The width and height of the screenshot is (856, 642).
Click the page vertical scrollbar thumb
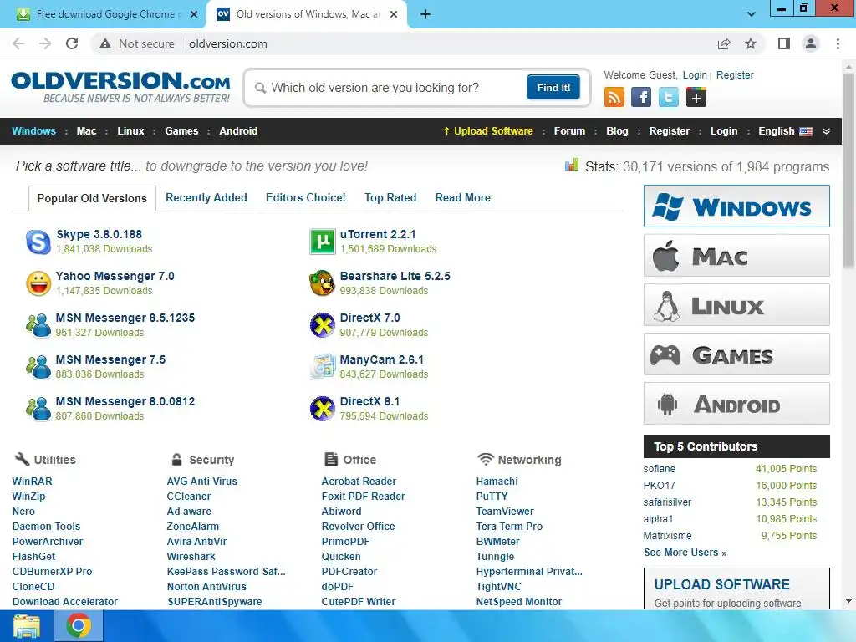(848, 169)
